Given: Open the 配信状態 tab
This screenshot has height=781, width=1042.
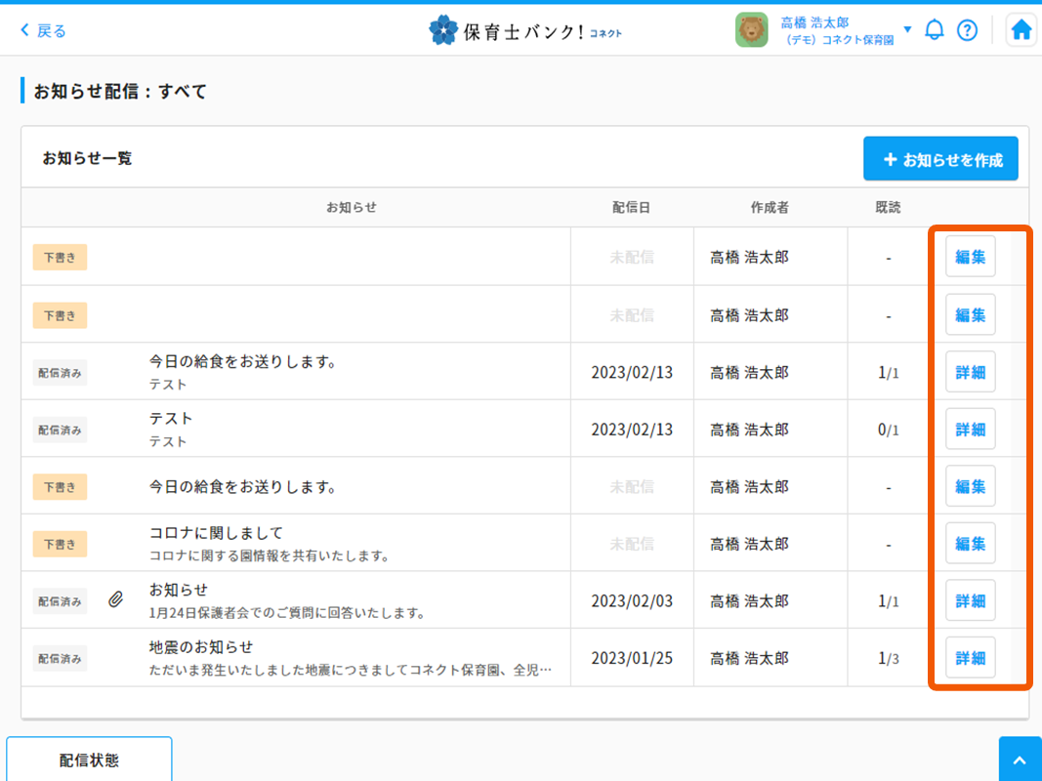Looking at the screenshot, I should point(89,760).
